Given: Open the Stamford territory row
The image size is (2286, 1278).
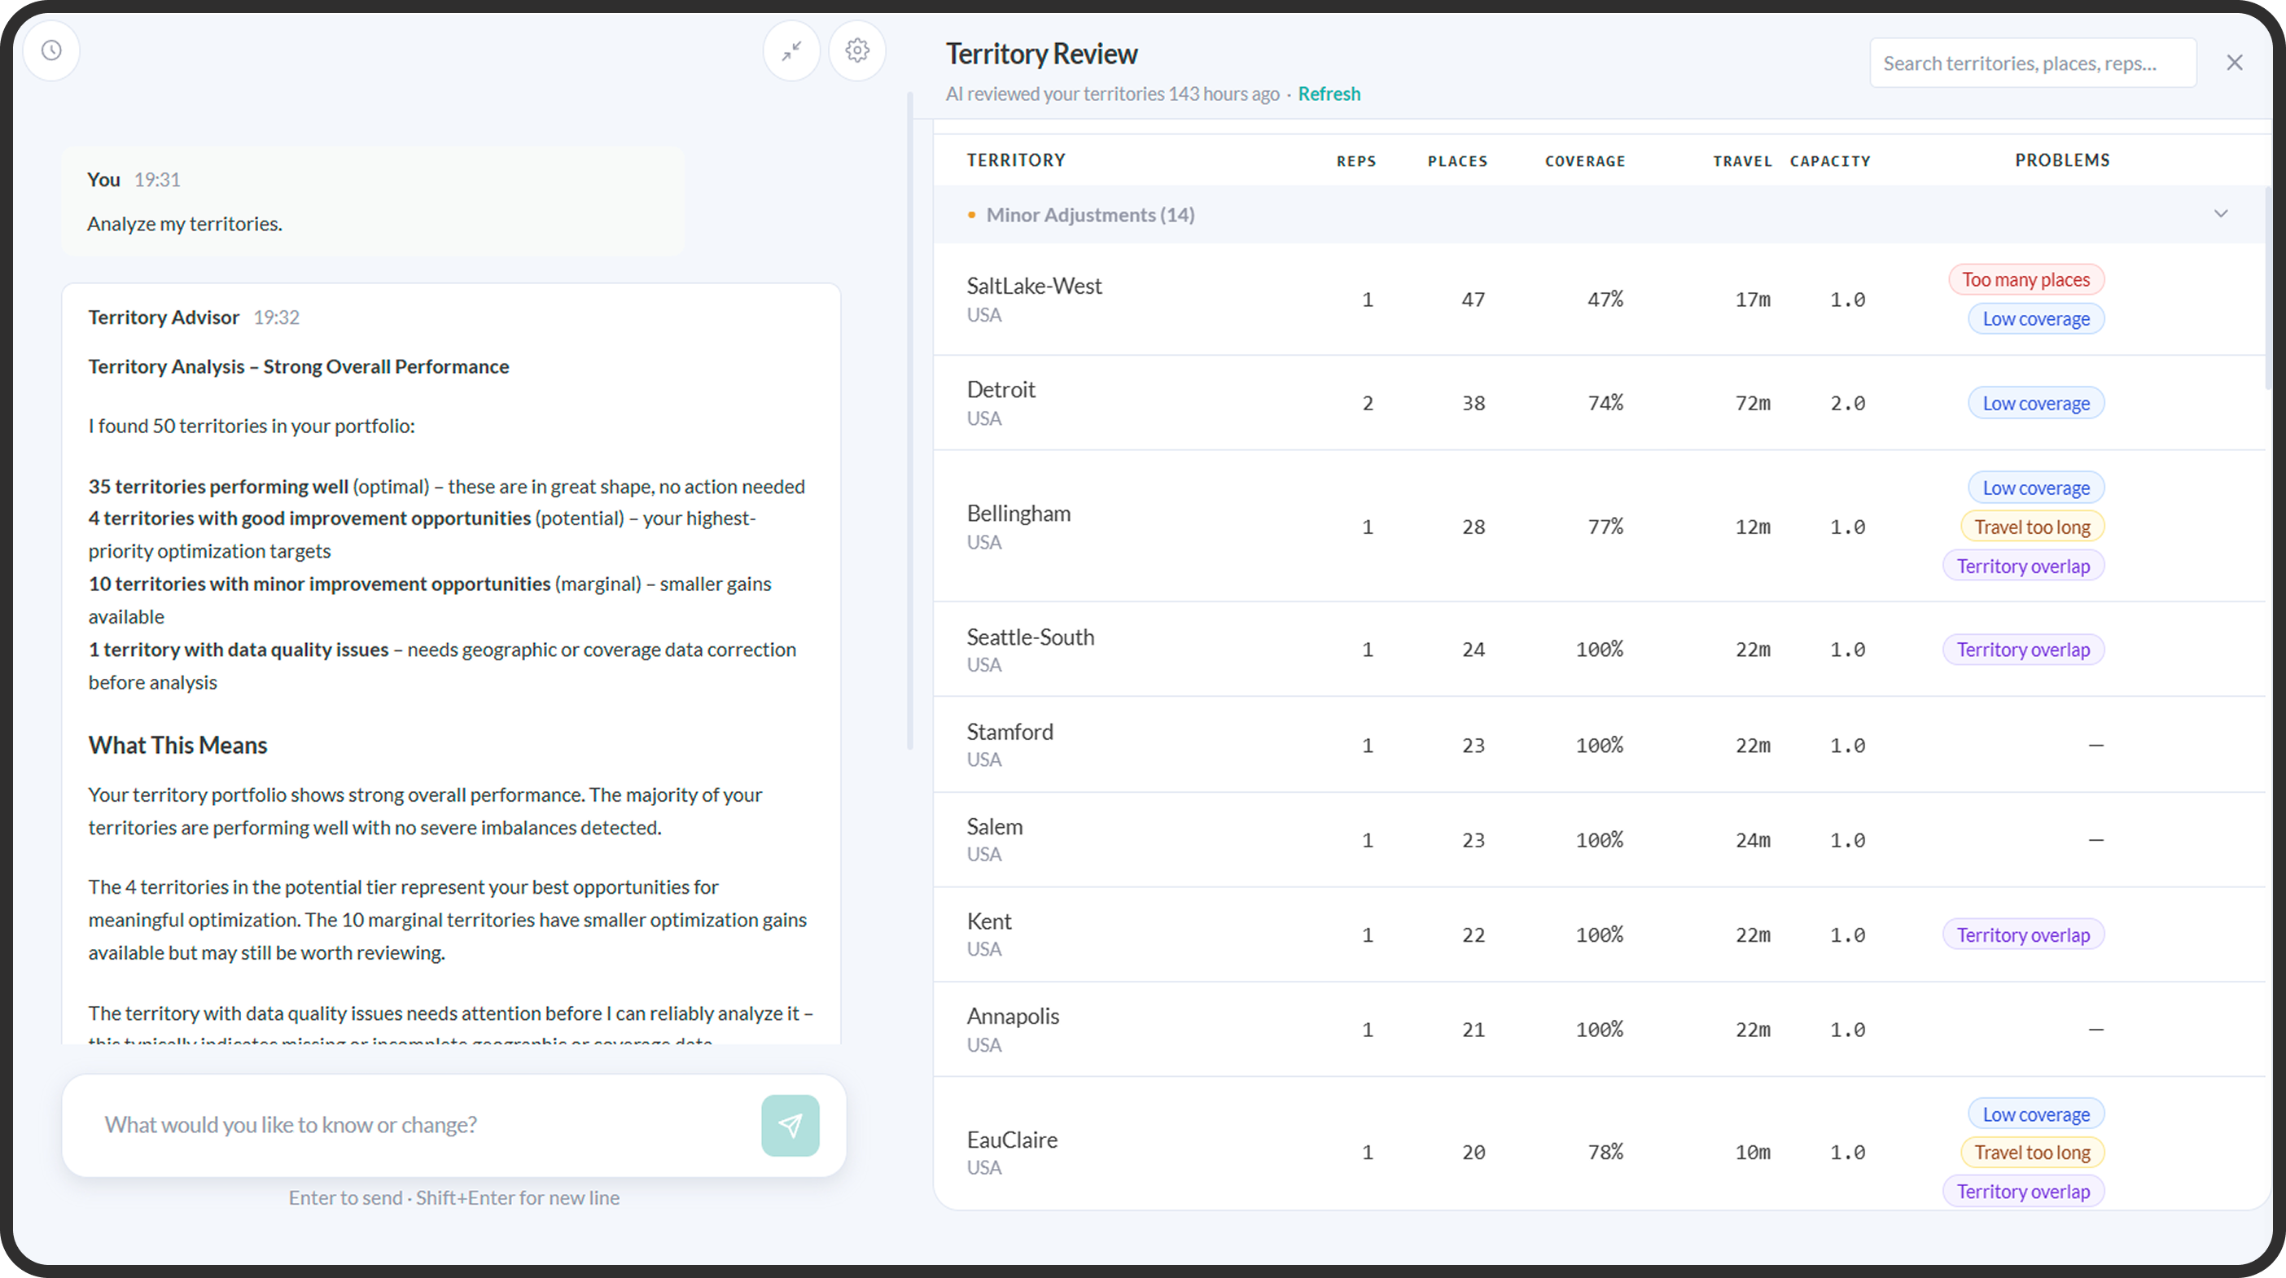Looking at the screenshot, I should pyautogui.click(x=1599, y=745).
